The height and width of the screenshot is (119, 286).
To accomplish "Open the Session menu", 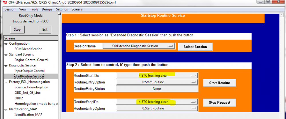I will (x=10, y=9).
